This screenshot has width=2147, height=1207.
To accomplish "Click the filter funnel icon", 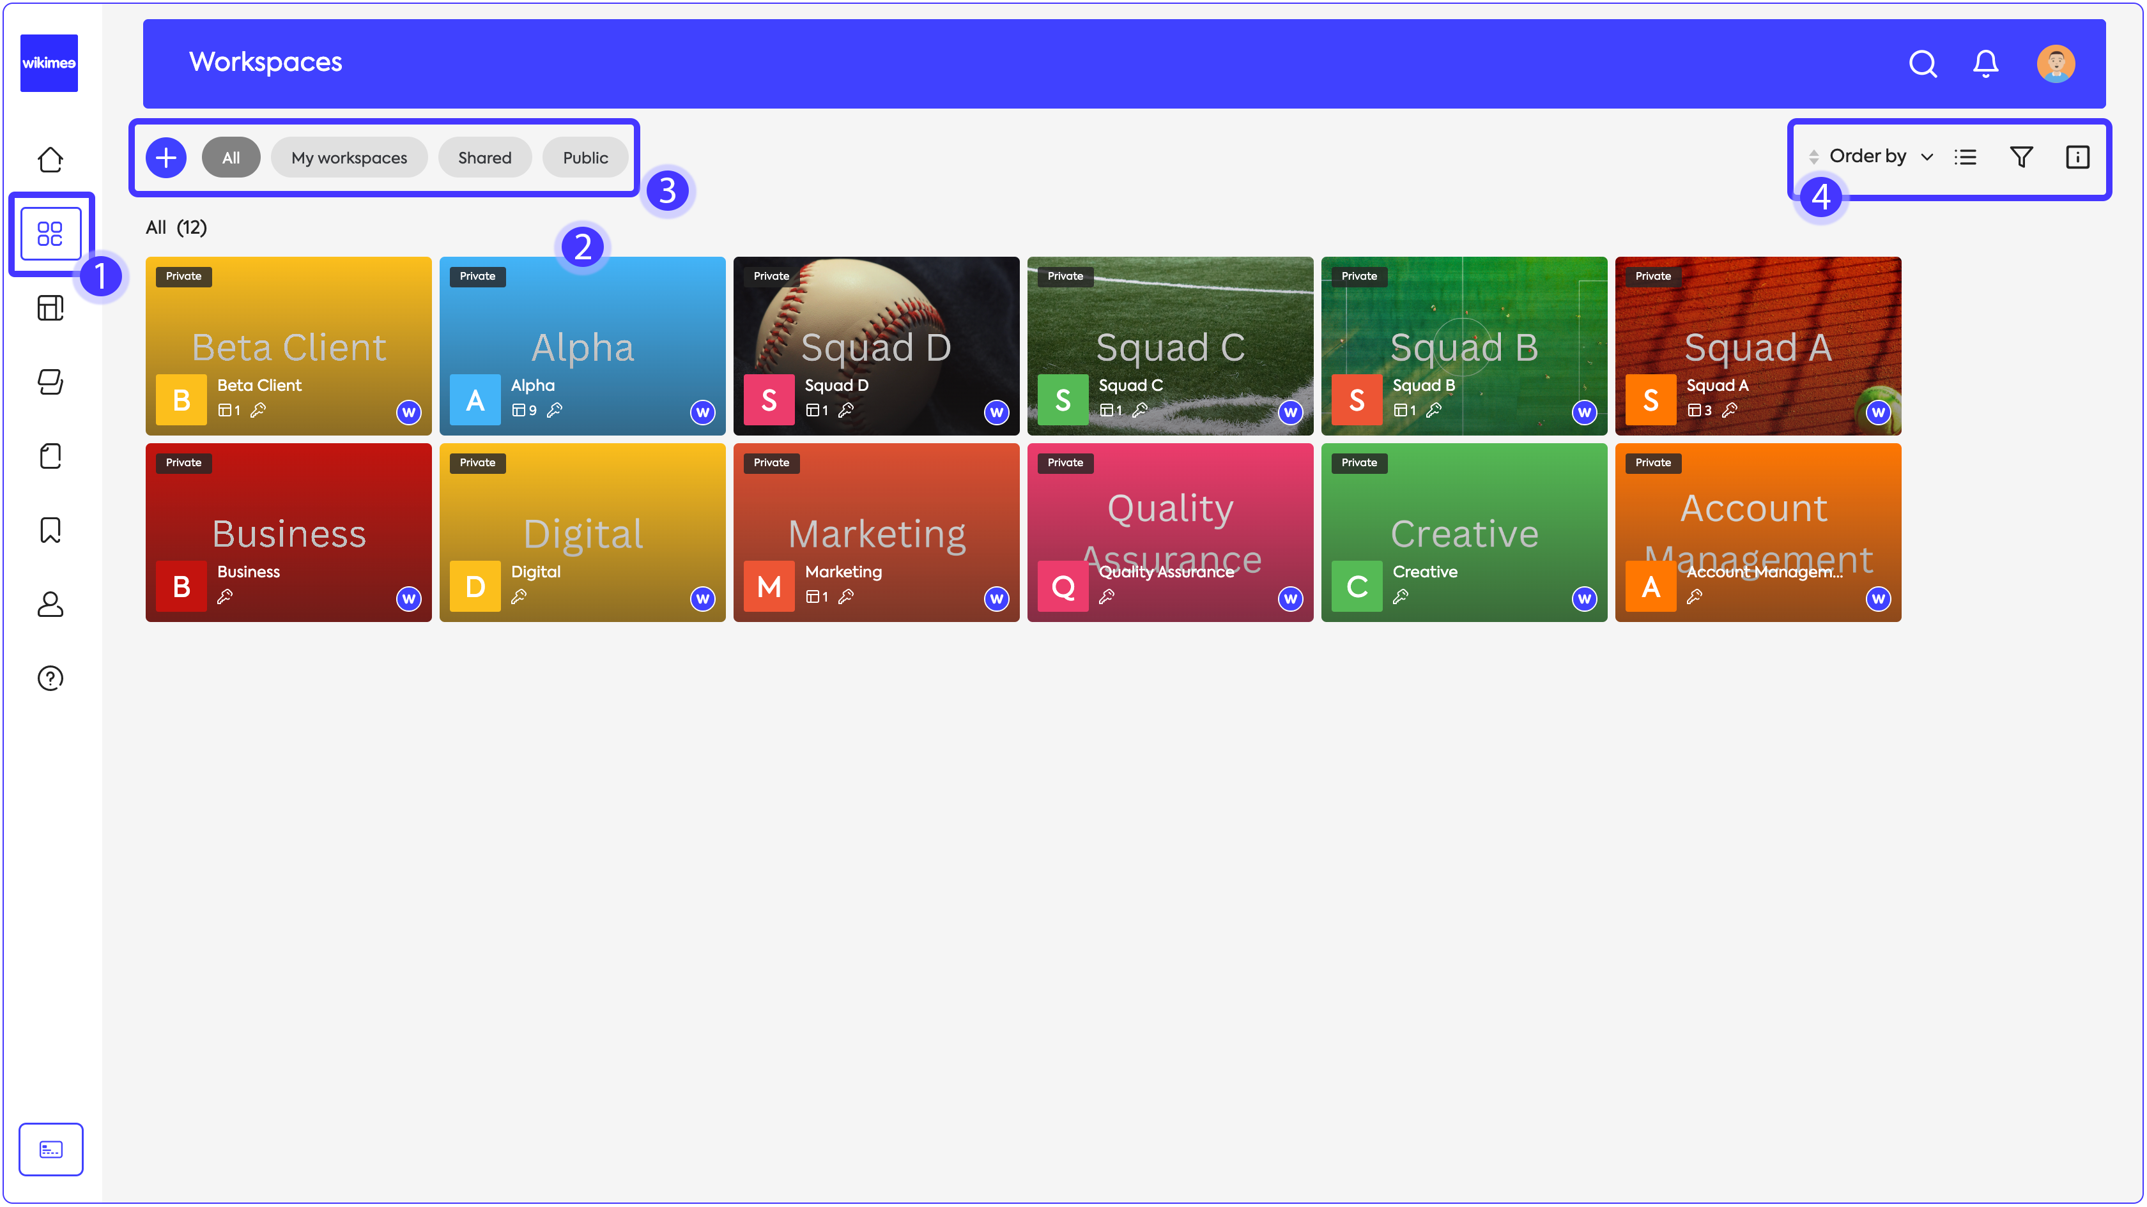I will point(2021,156).
